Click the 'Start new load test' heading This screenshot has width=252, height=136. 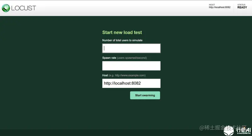(122, 33)
